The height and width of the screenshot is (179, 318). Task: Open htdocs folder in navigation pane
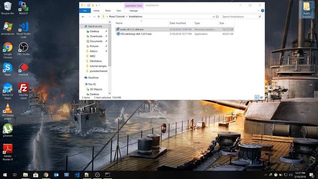coord(93,51)
